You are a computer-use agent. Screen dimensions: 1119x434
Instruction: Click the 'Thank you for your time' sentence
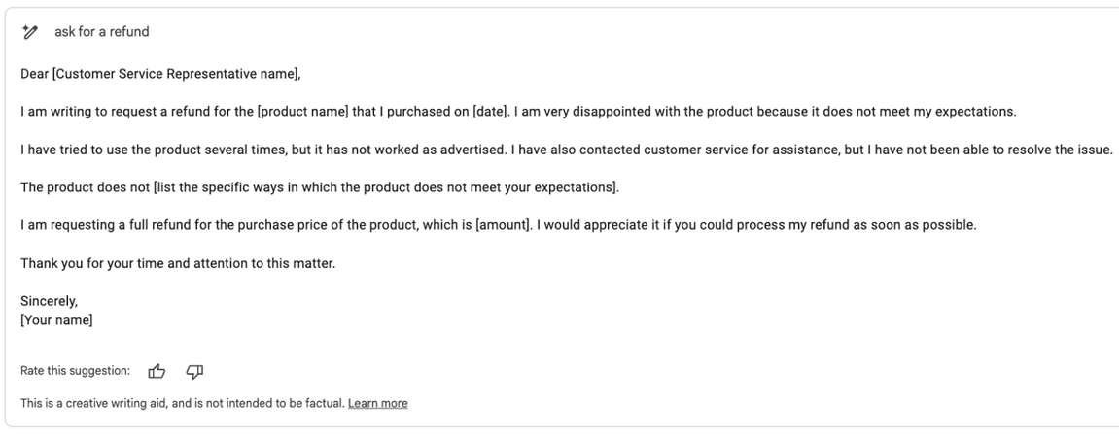click(178, 264)
